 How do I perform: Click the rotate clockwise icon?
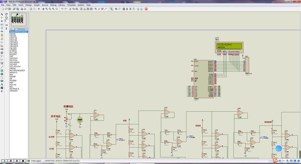coord(7,14)
